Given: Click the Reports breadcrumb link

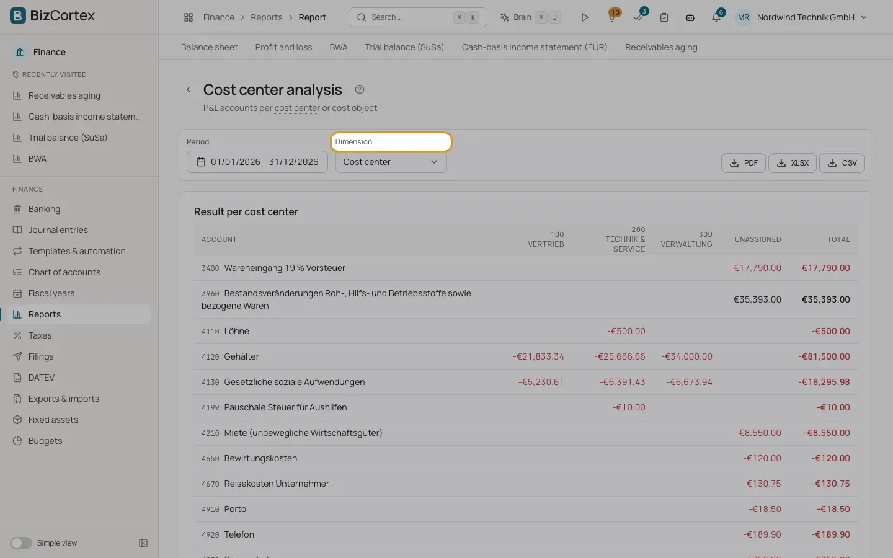Looking at the screenshot, I should coord(266,17).
